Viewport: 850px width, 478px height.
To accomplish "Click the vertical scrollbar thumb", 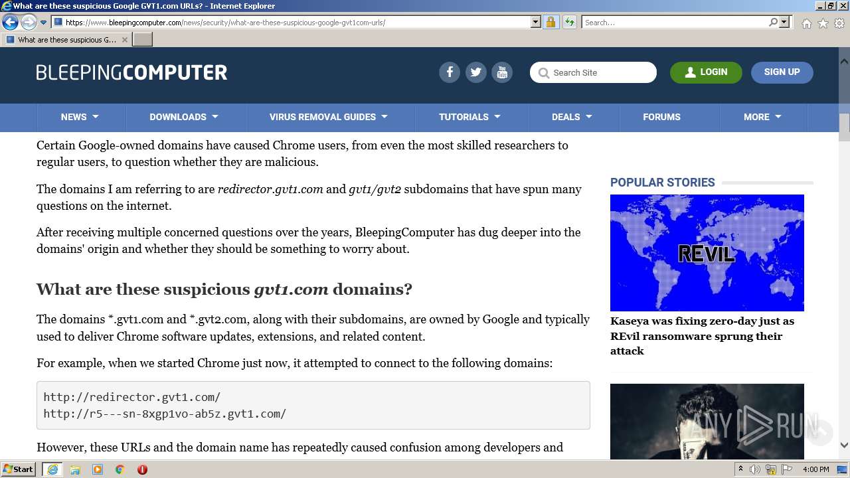I will pyautogui.click(x=844, y=127).
